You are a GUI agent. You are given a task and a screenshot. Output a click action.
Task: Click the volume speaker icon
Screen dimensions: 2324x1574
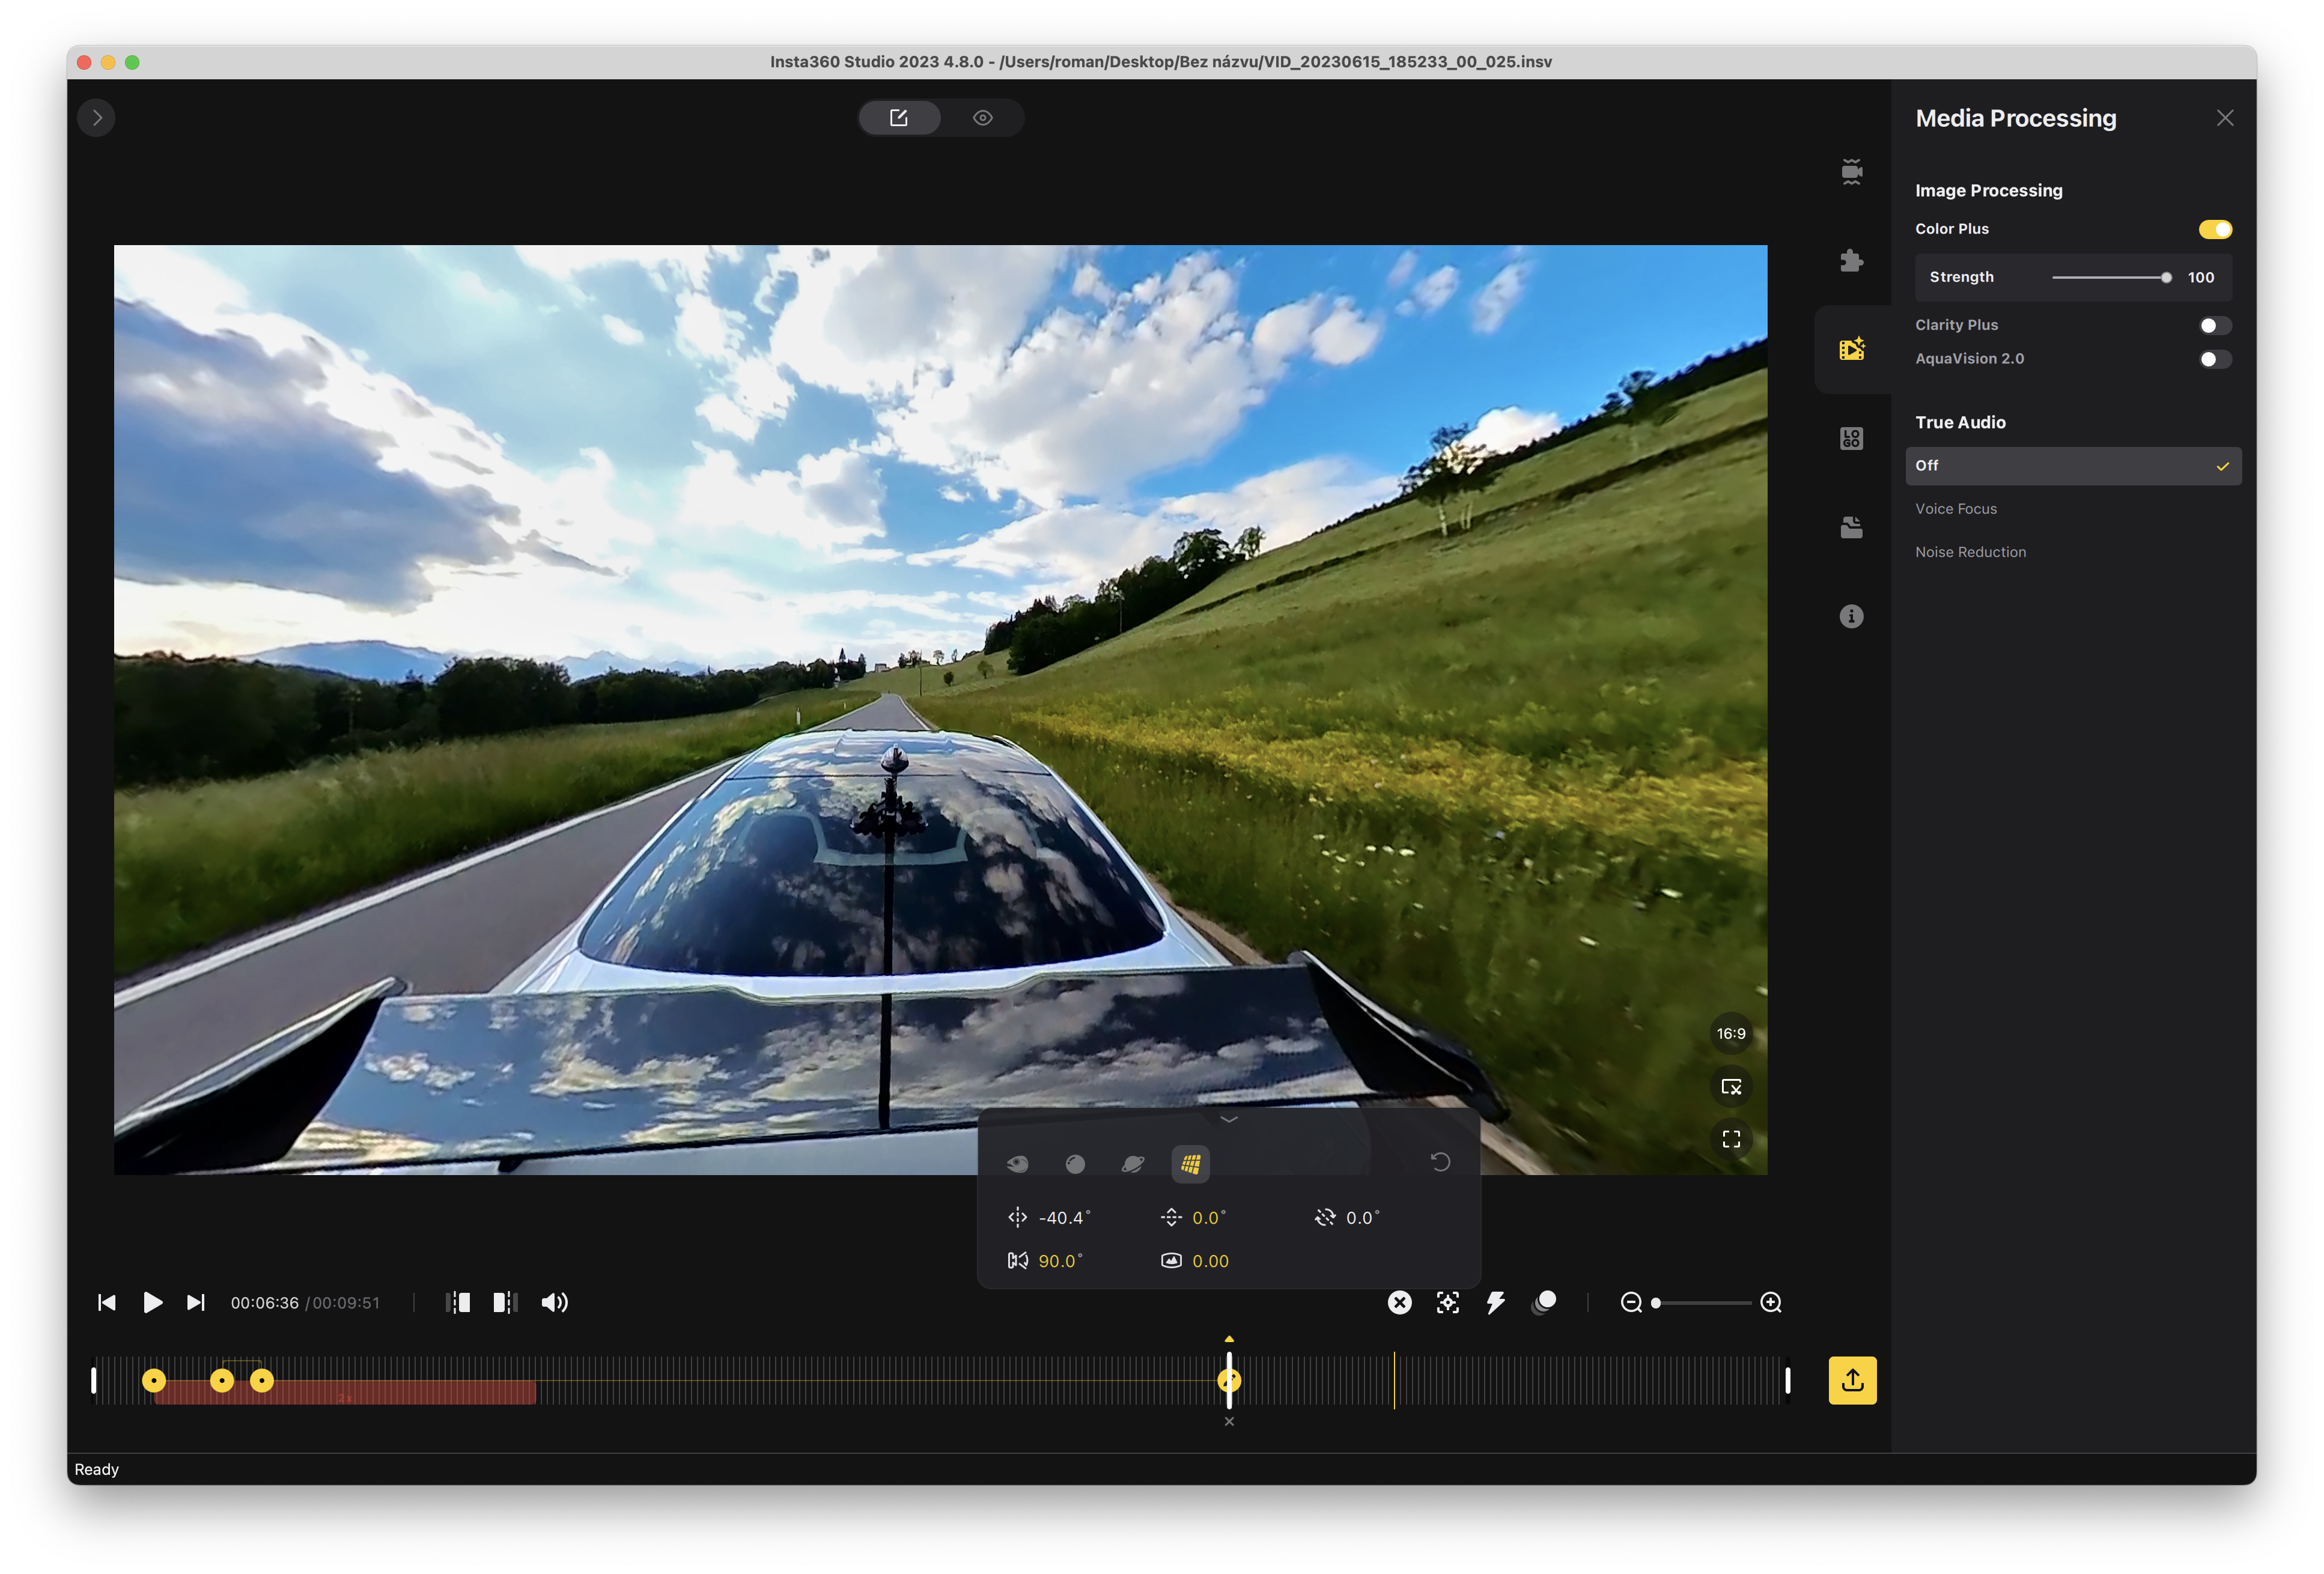pyautogui.click(x=554, y=1302)
